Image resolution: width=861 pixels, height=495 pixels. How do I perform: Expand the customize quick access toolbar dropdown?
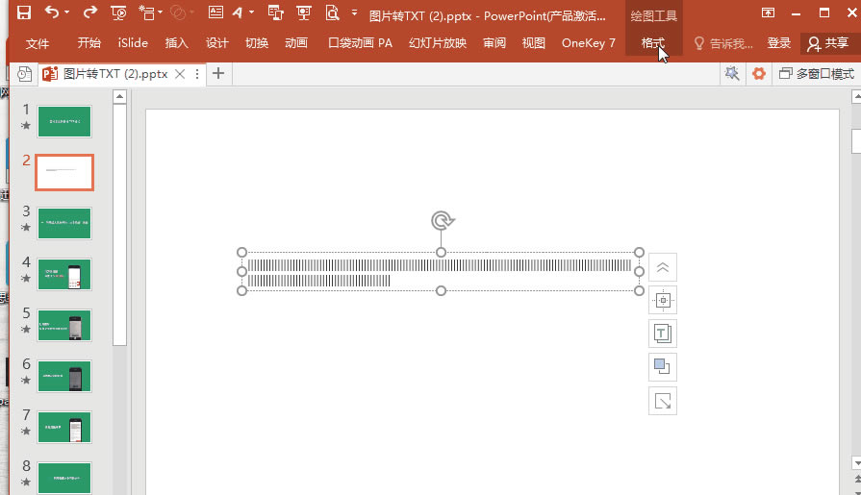[354, 13]
